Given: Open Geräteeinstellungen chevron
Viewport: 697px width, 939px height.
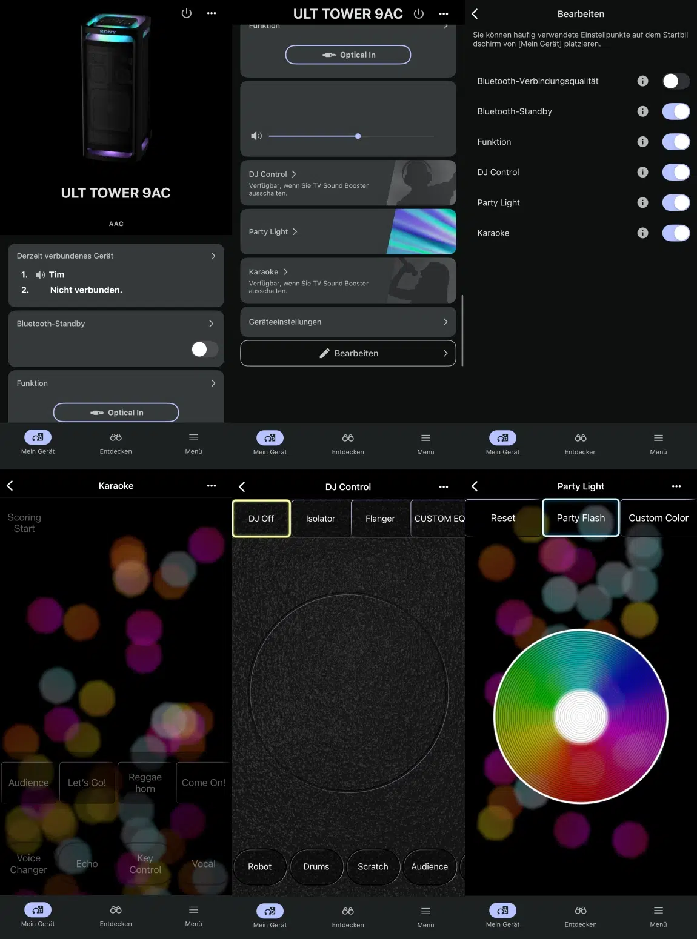Looking at the screenshot, I should click(x=445, y=322).
